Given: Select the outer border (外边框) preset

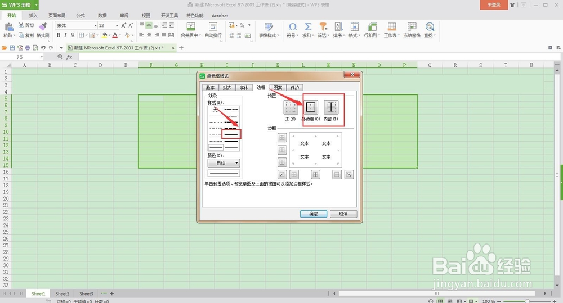Looking at the screenshot, I should click(x=311, y=107).
